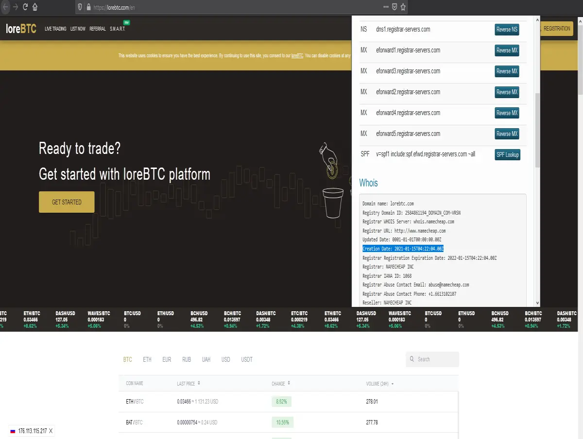Click the Reverse NS button
The height and width of the screenshot is (439, 583).
(507, 30)
